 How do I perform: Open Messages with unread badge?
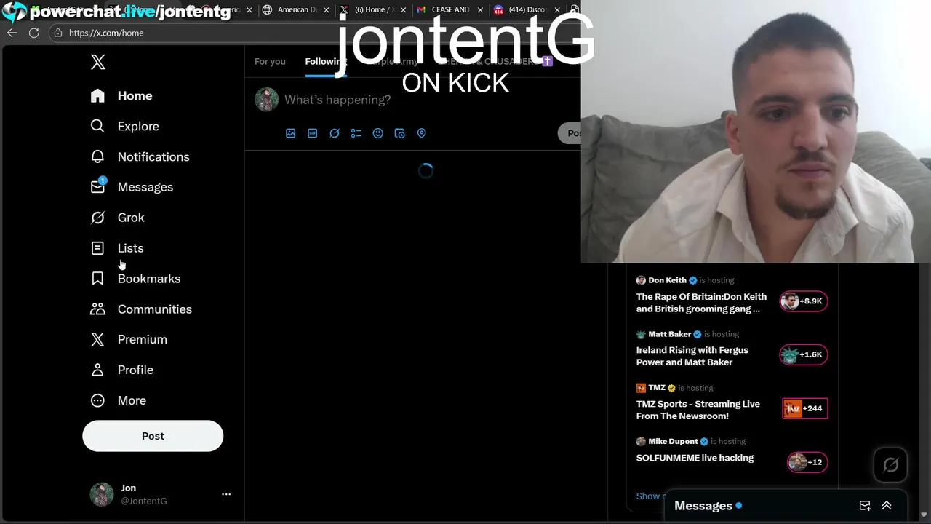click(x=132, y=187)
